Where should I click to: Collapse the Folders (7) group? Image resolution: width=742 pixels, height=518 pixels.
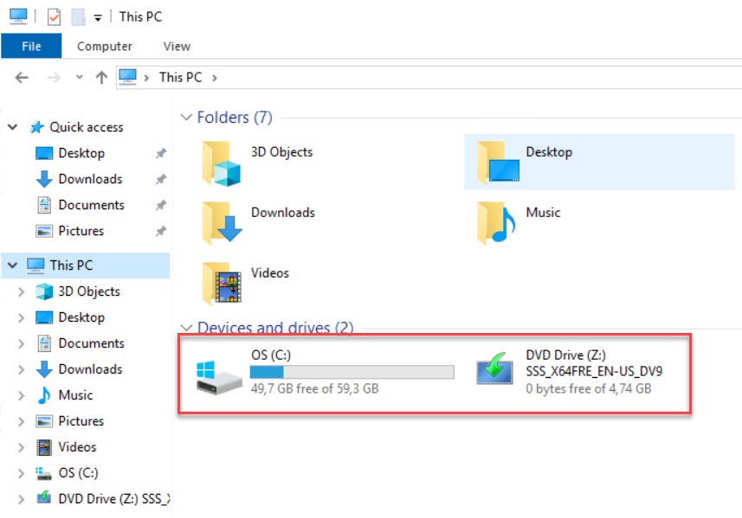click(x=185, y=117)
